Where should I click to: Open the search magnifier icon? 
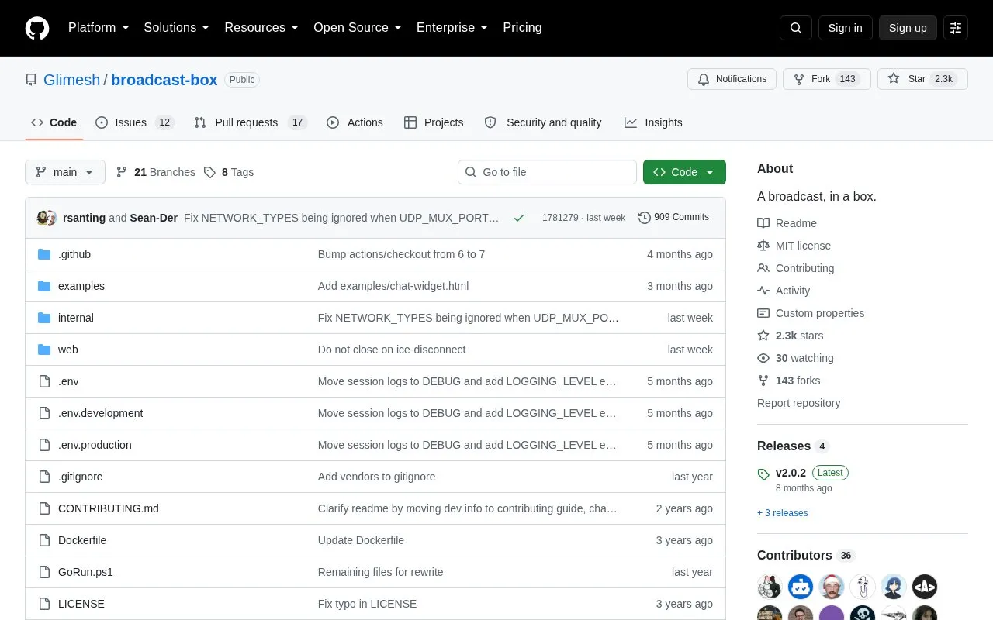pyautogui.click(x=796, y=28)
